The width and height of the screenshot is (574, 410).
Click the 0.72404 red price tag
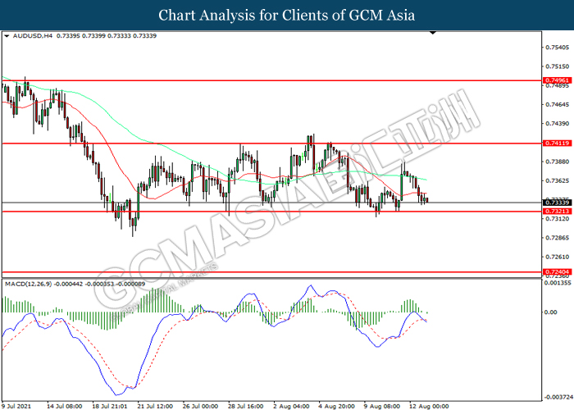pyautogui.click(x=557, y=271)
